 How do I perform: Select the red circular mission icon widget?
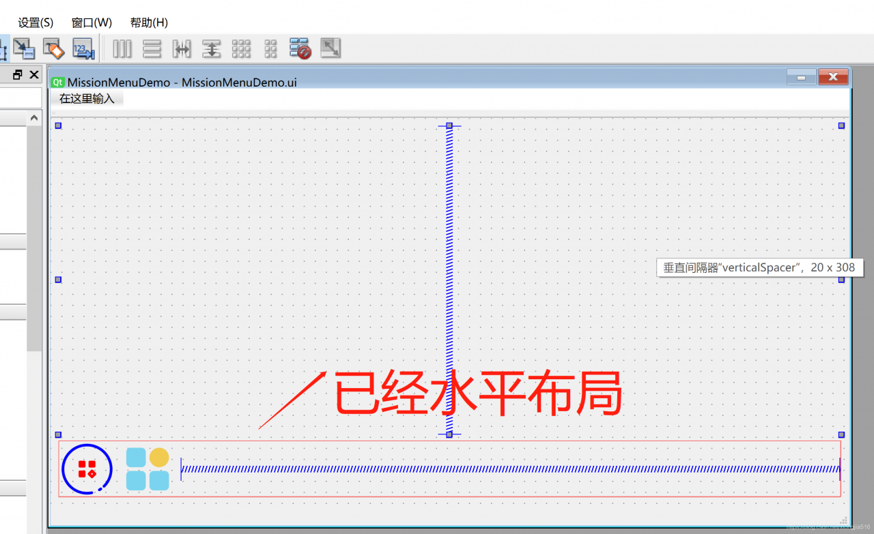87,469
